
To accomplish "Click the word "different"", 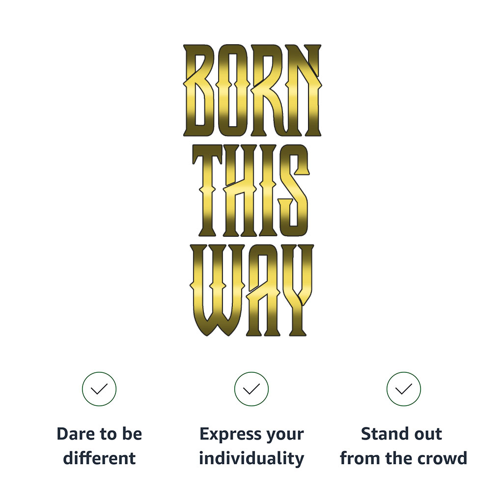I will 99,458.
